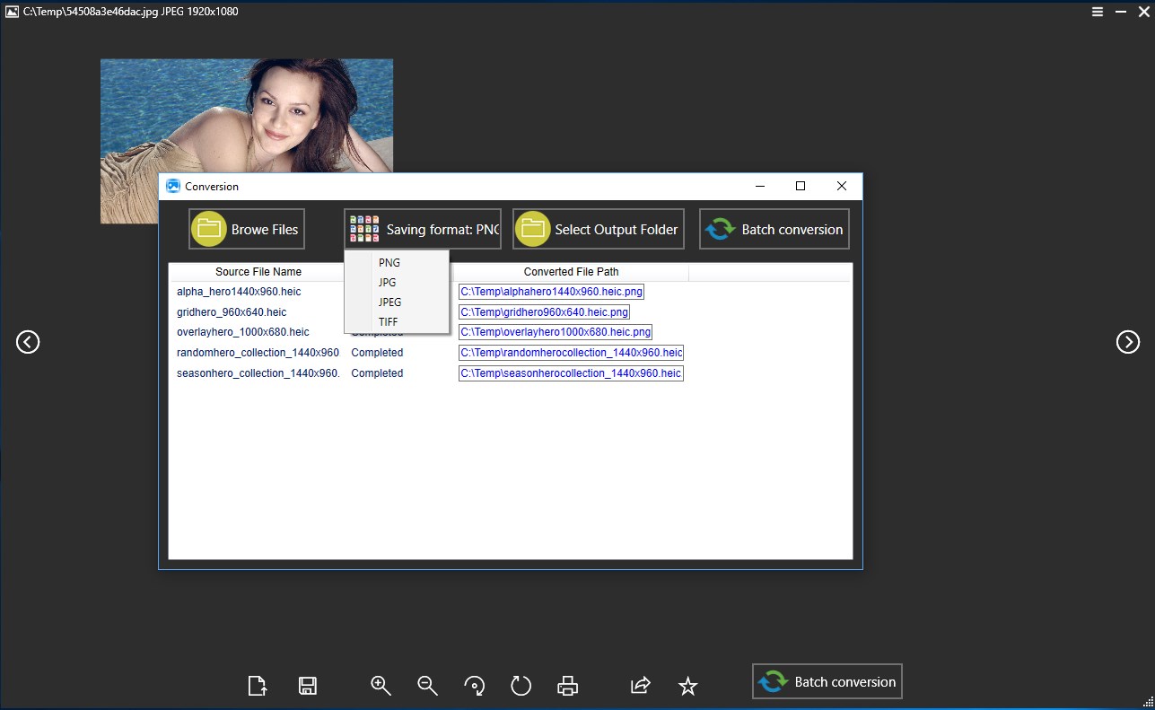This screenshot has height=710, width=1155.
Task: Click output path C:\Temp\gridhero960x640.heic.png
Action: [544, 312]
